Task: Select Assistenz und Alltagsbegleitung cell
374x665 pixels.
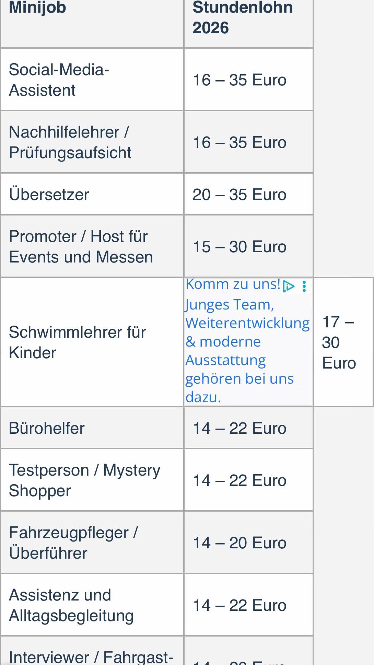Action: point(92,605)
